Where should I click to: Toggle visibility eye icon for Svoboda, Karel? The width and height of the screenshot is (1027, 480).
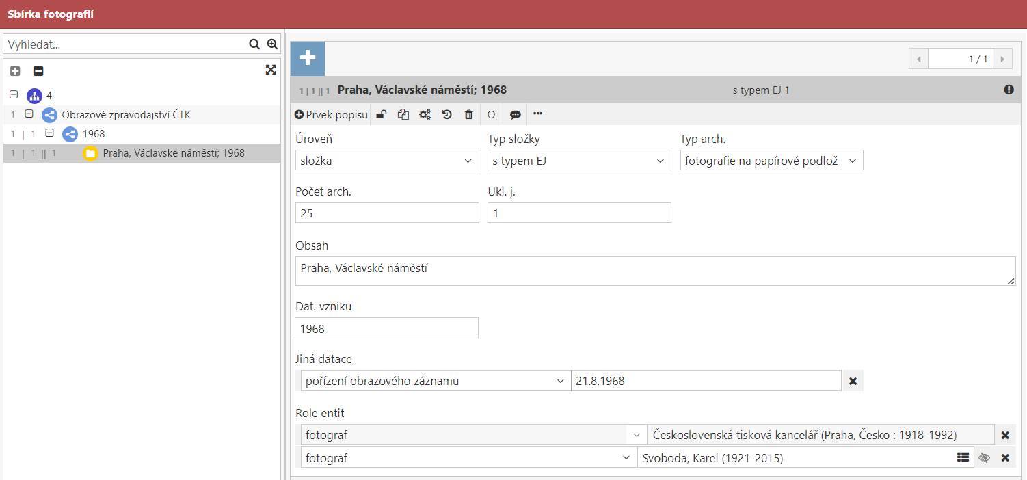point(984,458)
